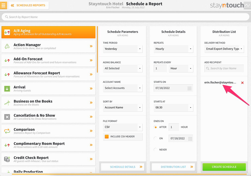This screenshot has height=176, width=251.
Task: Click the Allowance Forecast Report arrows icon
Action: (7, 74)
